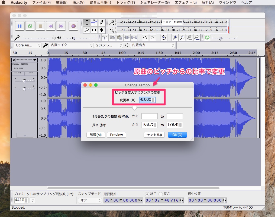Open the スナップモード オフ dropdown
275x217 pixels.
tap(90, 200)
